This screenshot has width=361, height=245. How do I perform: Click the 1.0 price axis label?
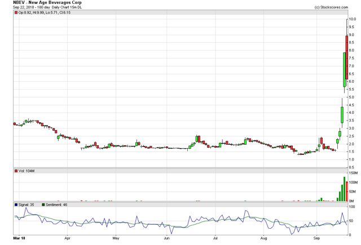pos(351,159)
